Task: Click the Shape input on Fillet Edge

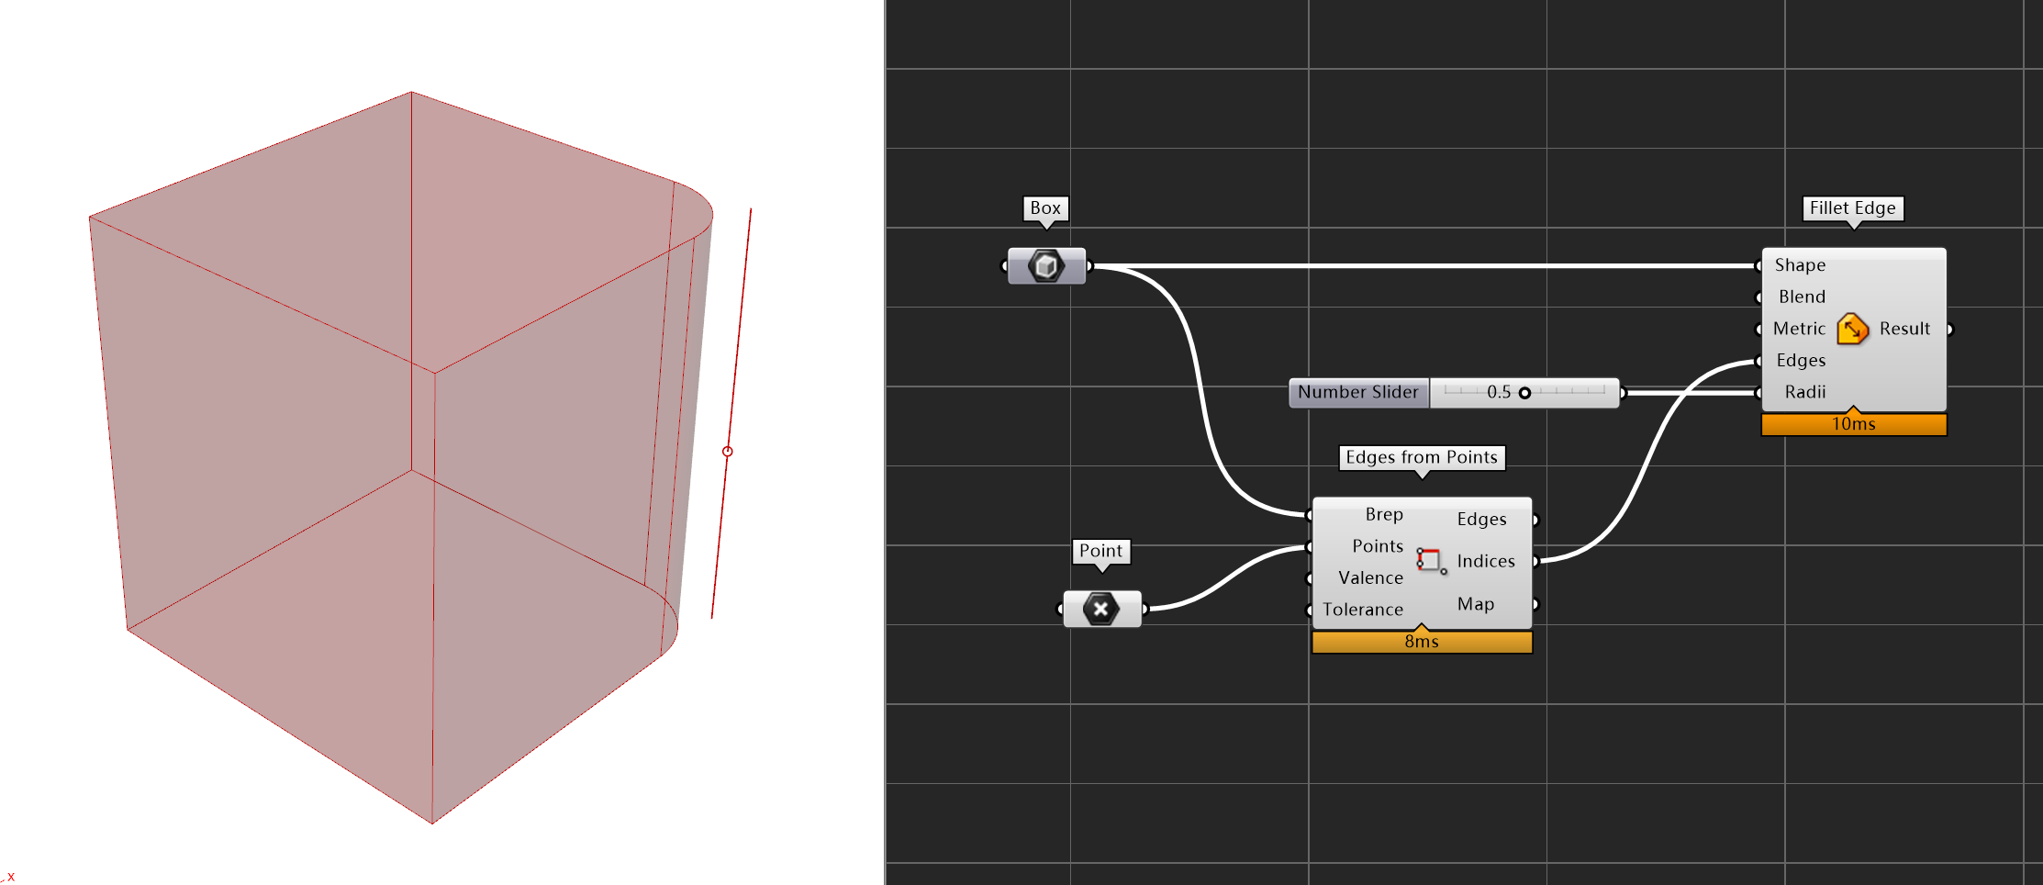Action: [1800, 265]
